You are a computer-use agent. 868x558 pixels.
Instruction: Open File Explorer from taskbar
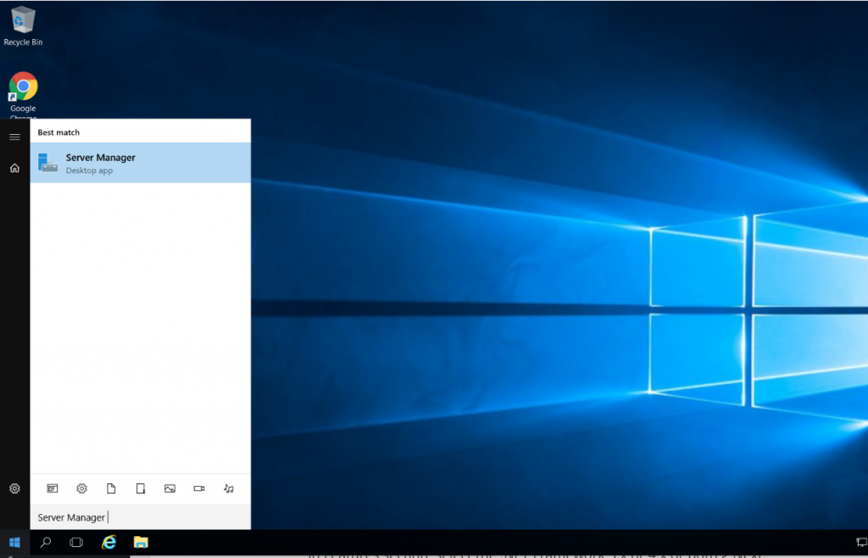(140, 542)
